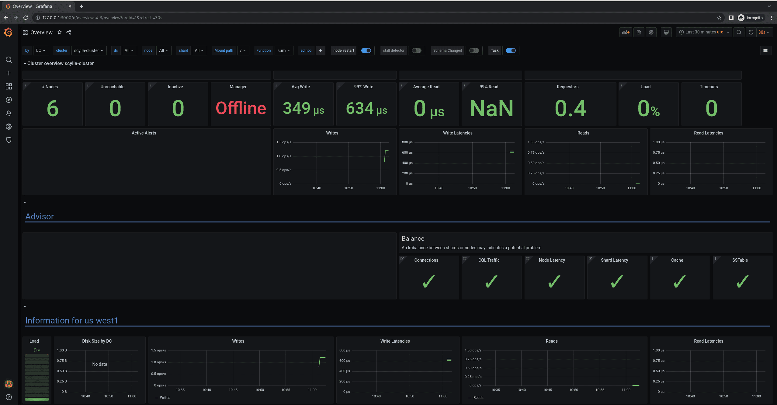Open the Function sum dropdown
Image resolution: width=777 pixels, height=405 pixels.
284,51
